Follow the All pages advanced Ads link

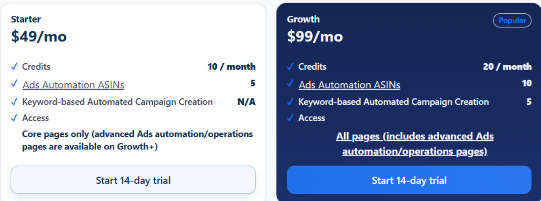click(x=415, y=144)
